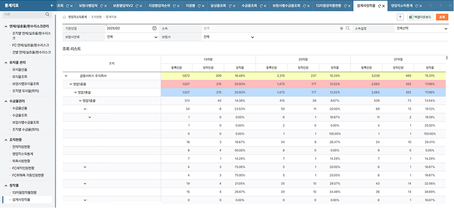Open 보험사별유지율조회 in the sidebar
The height and width of the screenshot is (208, 454).
(x=26, y=84)
